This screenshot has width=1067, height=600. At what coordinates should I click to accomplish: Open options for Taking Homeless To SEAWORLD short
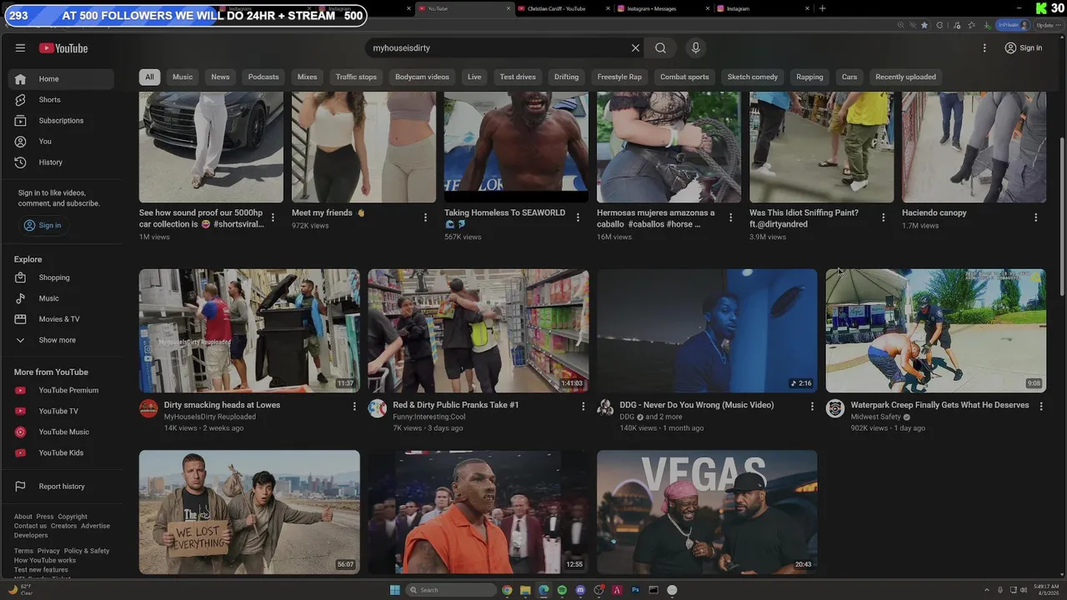pos(578,217)
